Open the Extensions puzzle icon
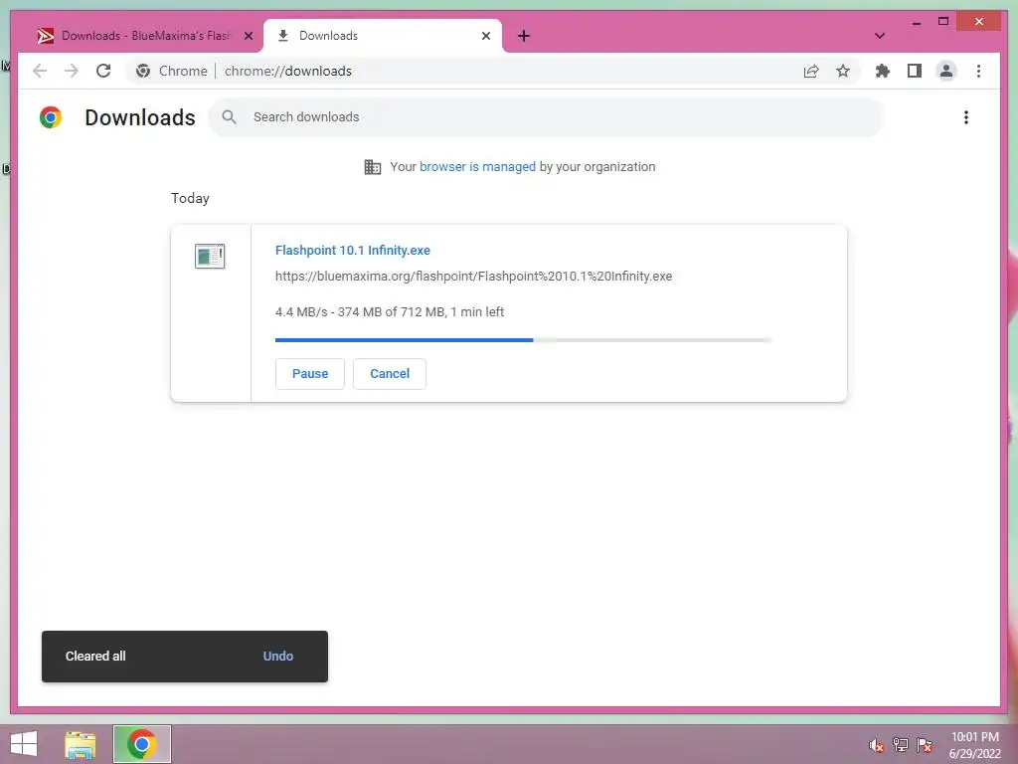Viewport: 1018px width, 764px height. (883, 71)
